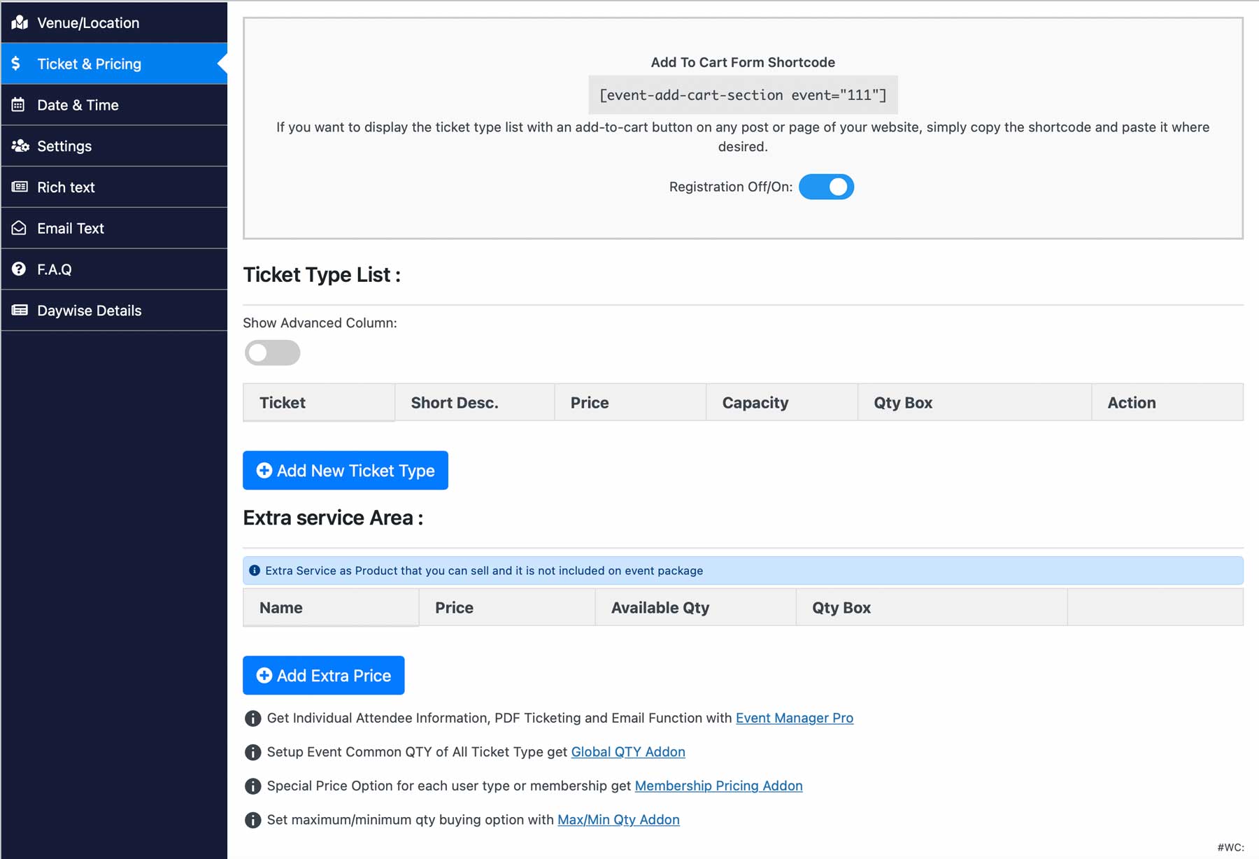Click the F.A.Q question mark icon
Image resolution: width=1259 pixels, height=859 pixels.
[x=19, y=269]
